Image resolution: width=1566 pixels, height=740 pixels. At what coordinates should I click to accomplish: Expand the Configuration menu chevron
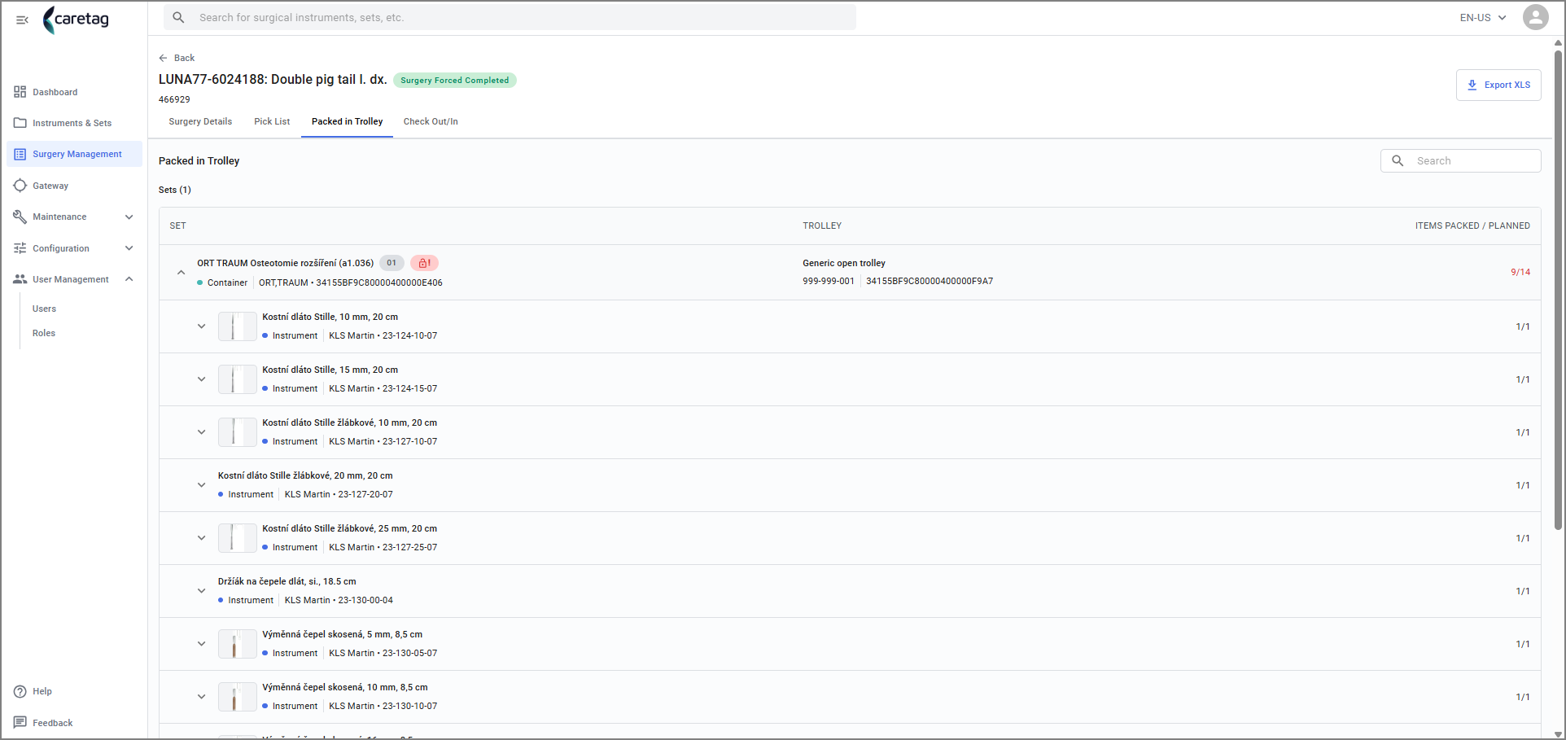[129, 248]
